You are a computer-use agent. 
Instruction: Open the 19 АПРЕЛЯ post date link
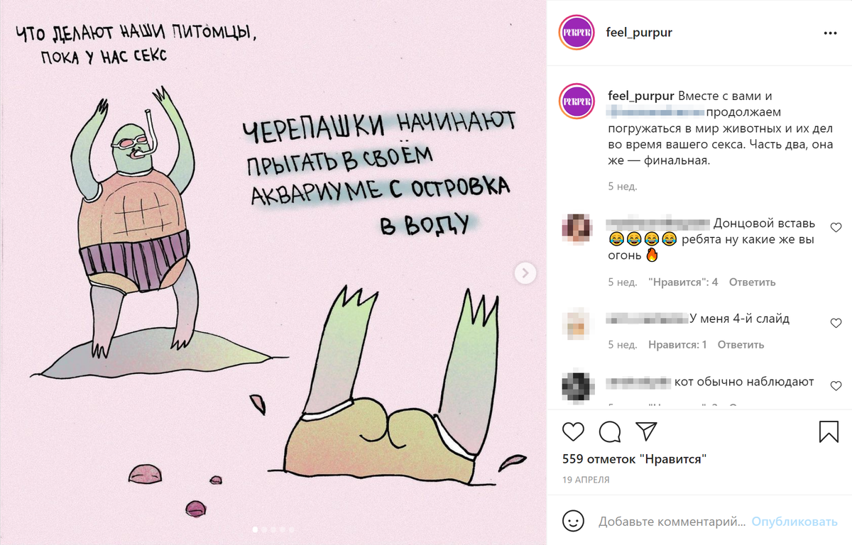point(586,480)
